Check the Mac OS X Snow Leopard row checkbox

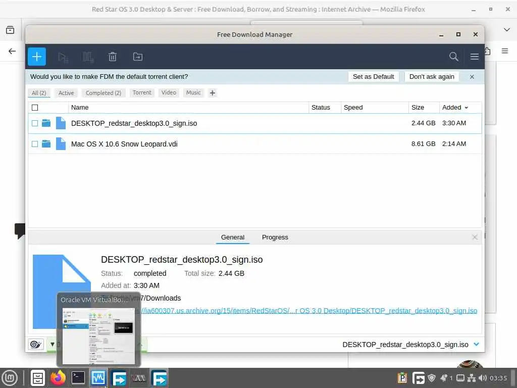[35, 144]
